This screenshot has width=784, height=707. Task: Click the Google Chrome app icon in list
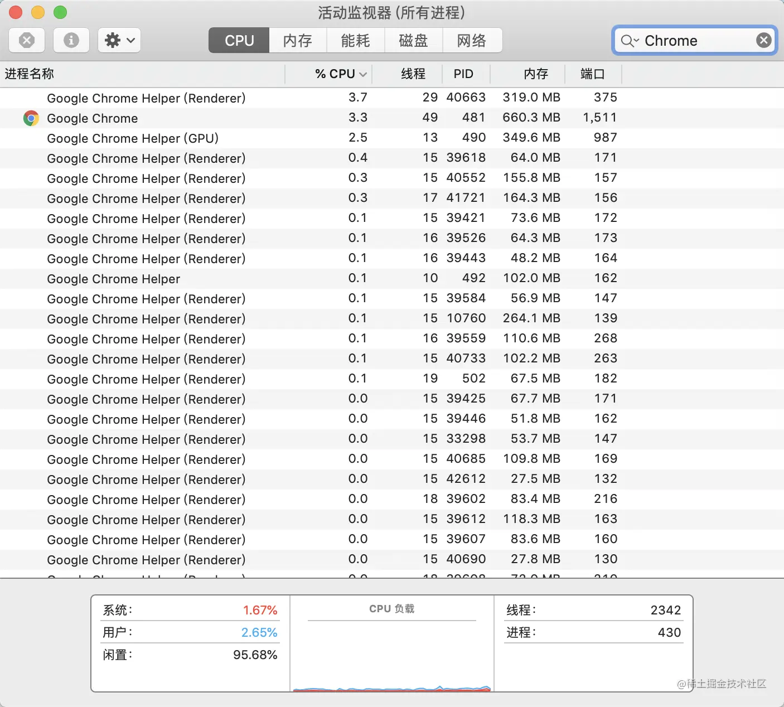(x=31, y=118)
